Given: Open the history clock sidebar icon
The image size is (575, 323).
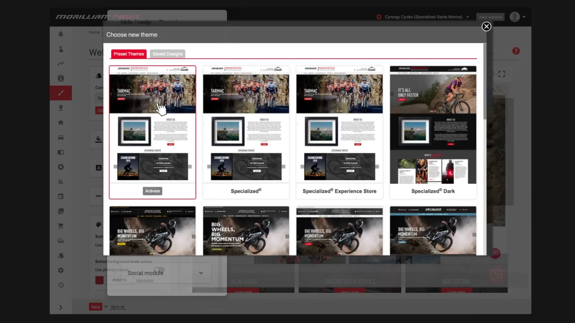Looking at the screenshot, I should (61, 285).
